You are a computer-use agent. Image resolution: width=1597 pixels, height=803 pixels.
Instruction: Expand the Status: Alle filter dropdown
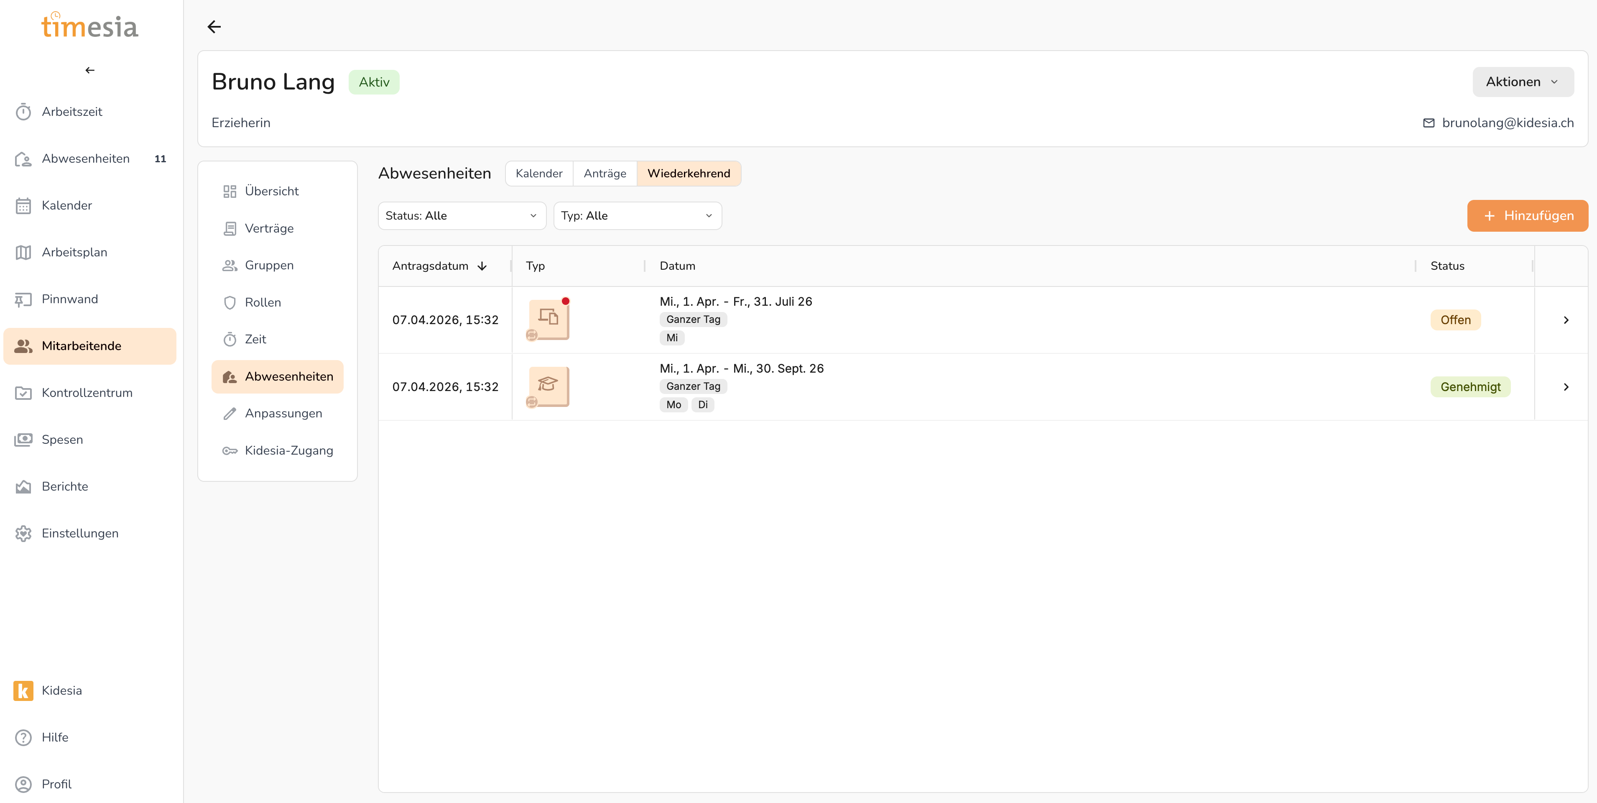pos(461,216)
